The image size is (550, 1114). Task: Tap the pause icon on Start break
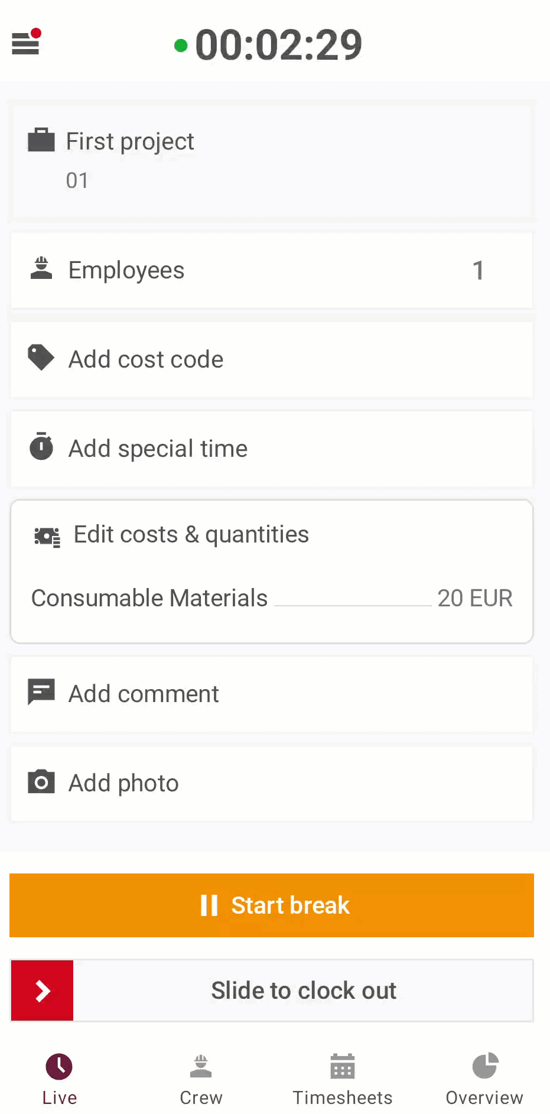(x=209, y=905)
